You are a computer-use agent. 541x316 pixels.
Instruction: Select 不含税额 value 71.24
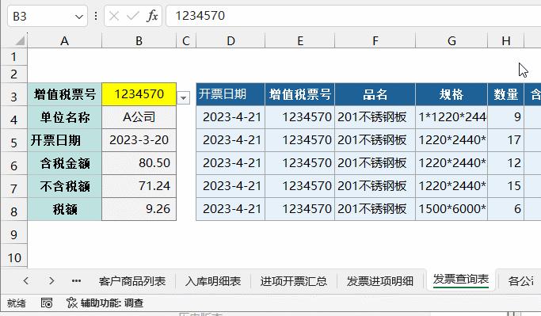(x=139, y=186)
